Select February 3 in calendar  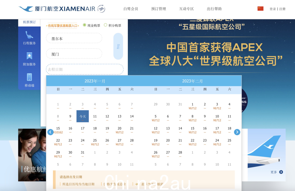click(x=217, y=106)
